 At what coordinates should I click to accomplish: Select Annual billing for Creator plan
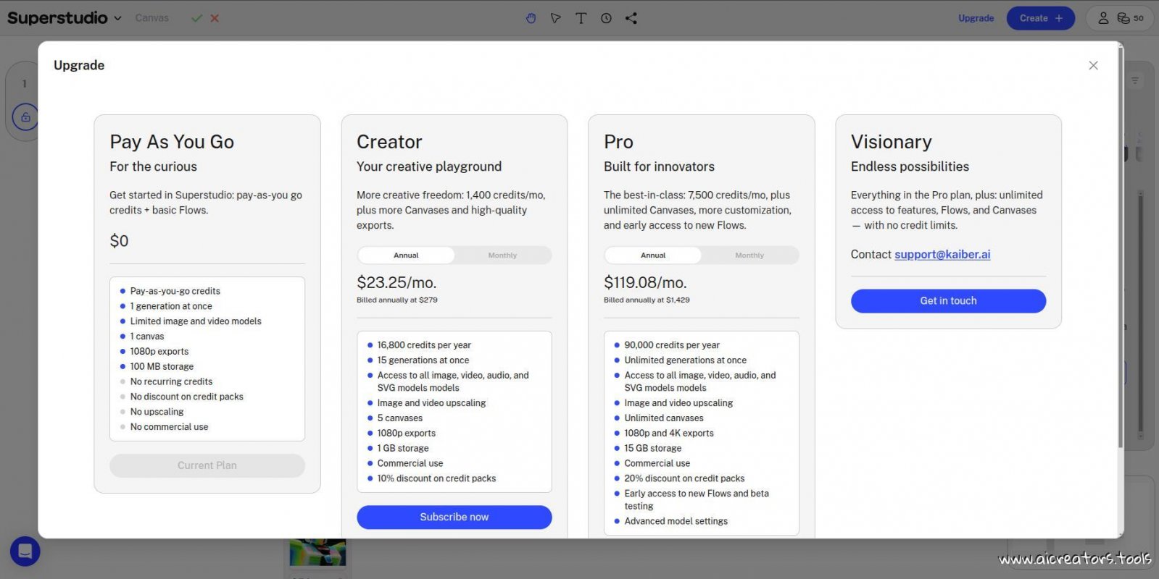tap(406, 255)
